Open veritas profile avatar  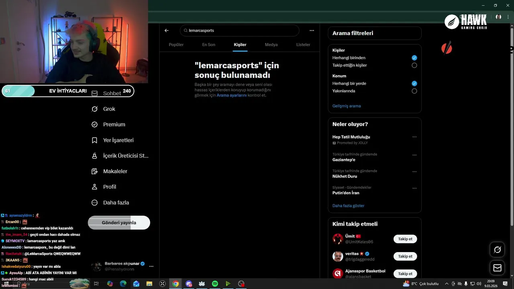pos(338,256)
